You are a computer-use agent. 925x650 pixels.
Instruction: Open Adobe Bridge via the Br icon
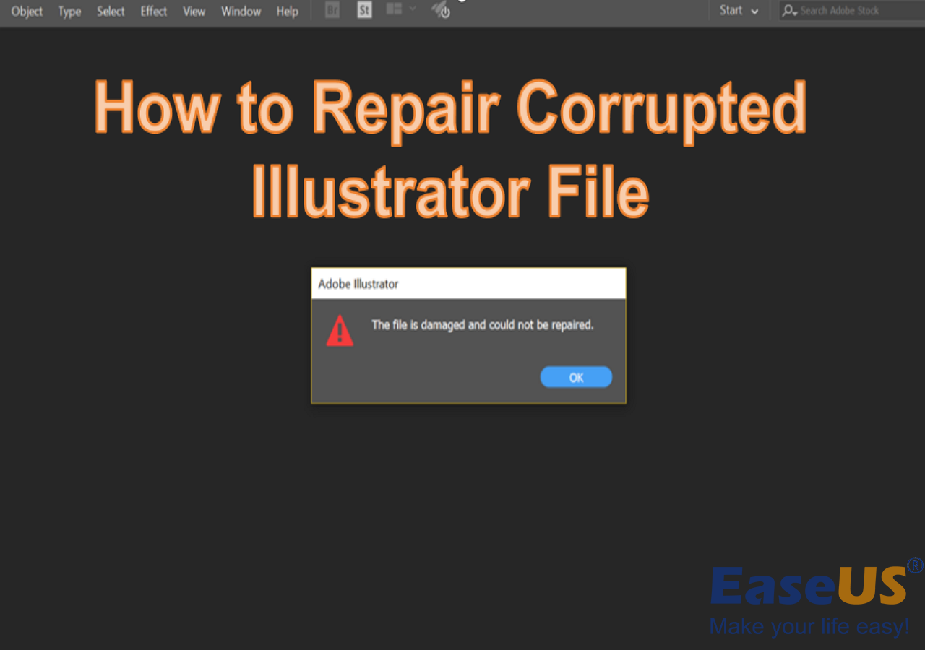[x=332, y=10]
